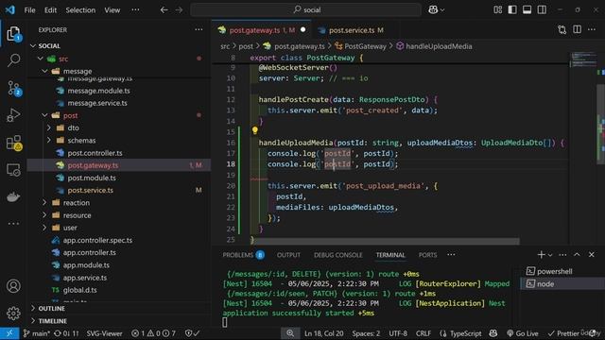Click Ln 18, Col 20 cursor position
Image resolution: width=605 pixels, height=340 pixels.
point(323,333)
